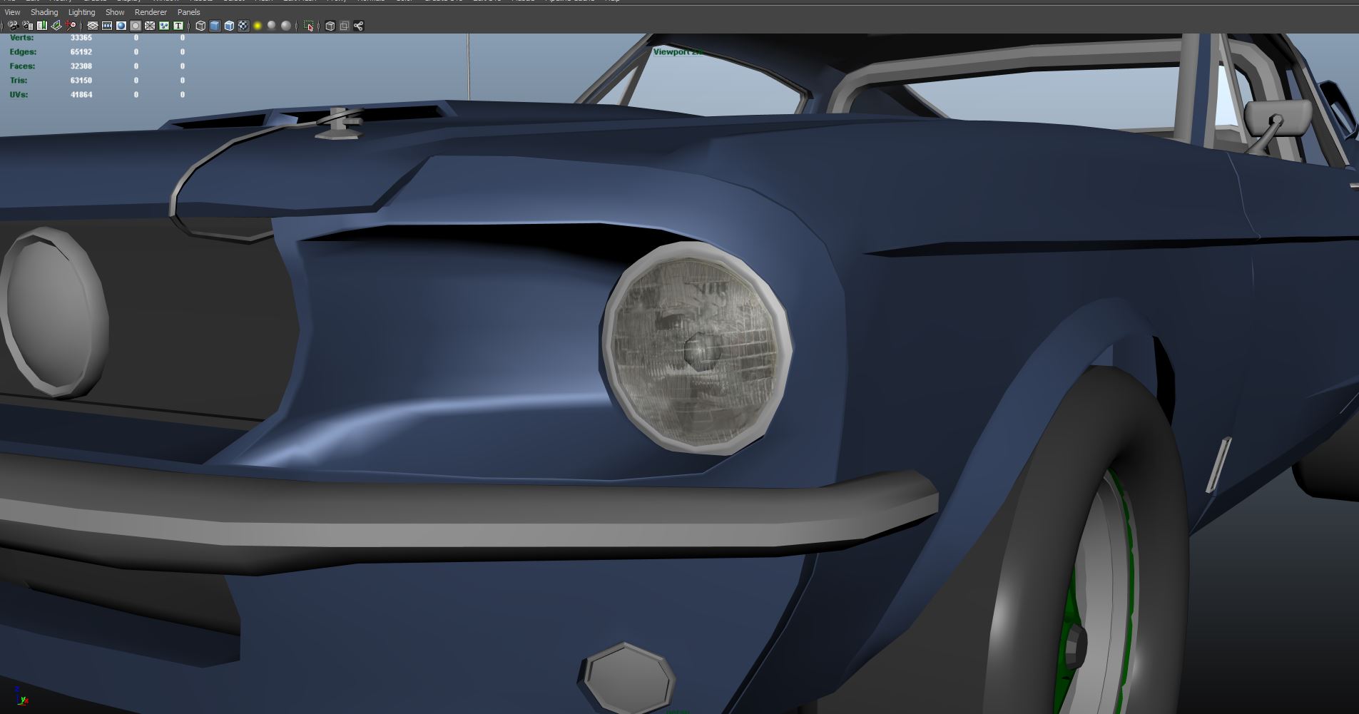Screen dimensions: 1359x714
Task: Click the Select Camera icon
Action: point(14,26)
